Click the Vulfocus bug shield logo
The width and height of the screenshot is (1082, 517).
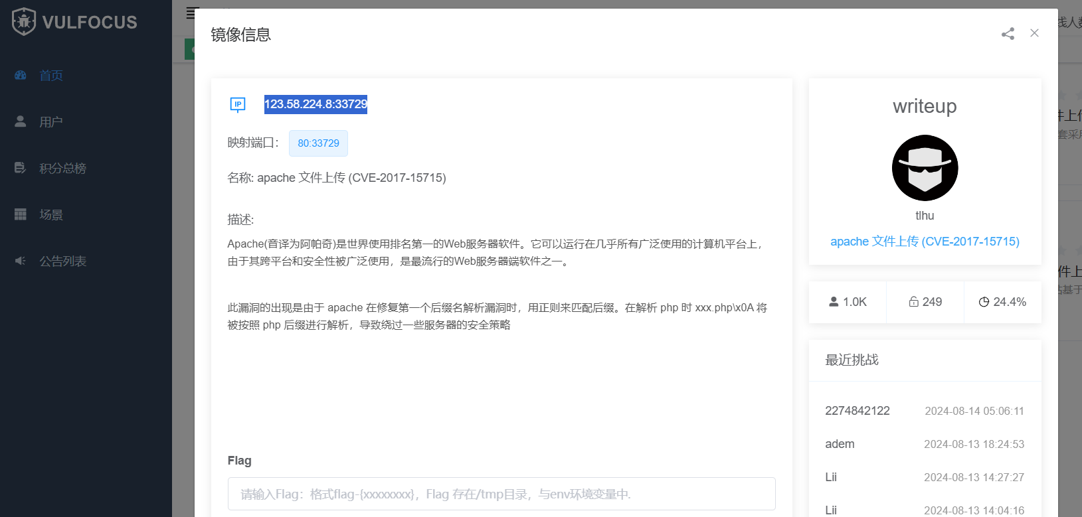click(x=24, y=21)
